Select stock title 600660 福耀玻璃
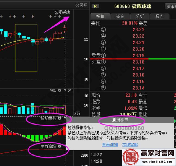This screenshot has width=176, height=166. [133, 6]
